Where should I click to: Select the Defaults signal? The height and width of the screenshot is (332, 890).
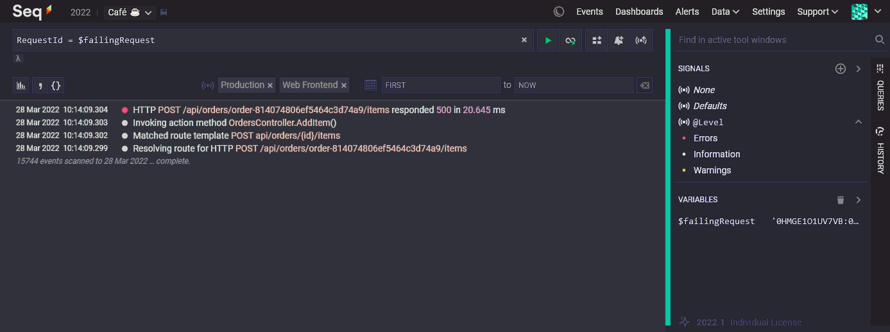tap(710, 106)
